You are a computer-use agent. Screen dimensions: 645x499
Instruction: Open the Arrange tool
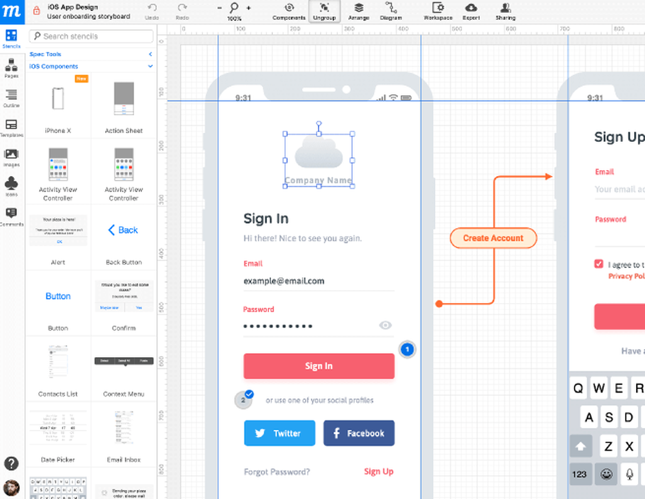pyautogui.click(x=359, y=12)
